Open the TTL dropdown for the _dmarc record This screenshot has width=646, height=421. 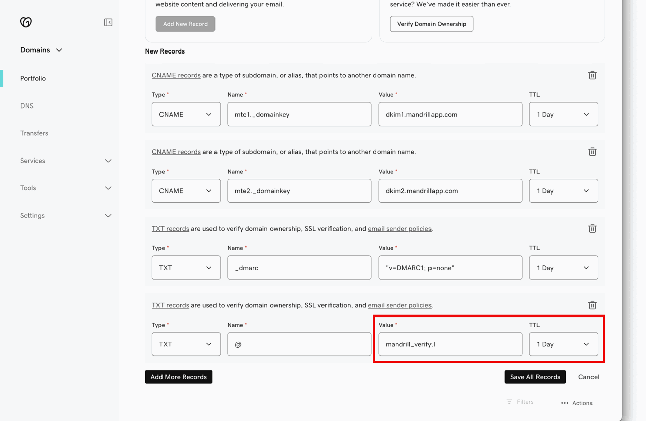pyautogui.click(x=563, y=268)
